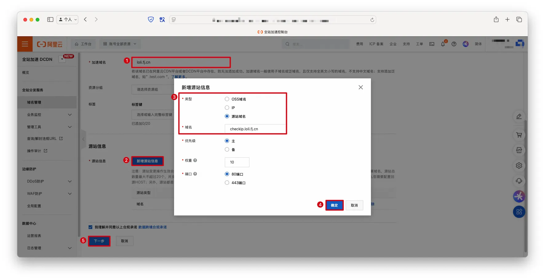Select the OSS域名 radio button
The width and height of the screenshot is (545, 280).
pyautogui.click(x=227, y=99)
